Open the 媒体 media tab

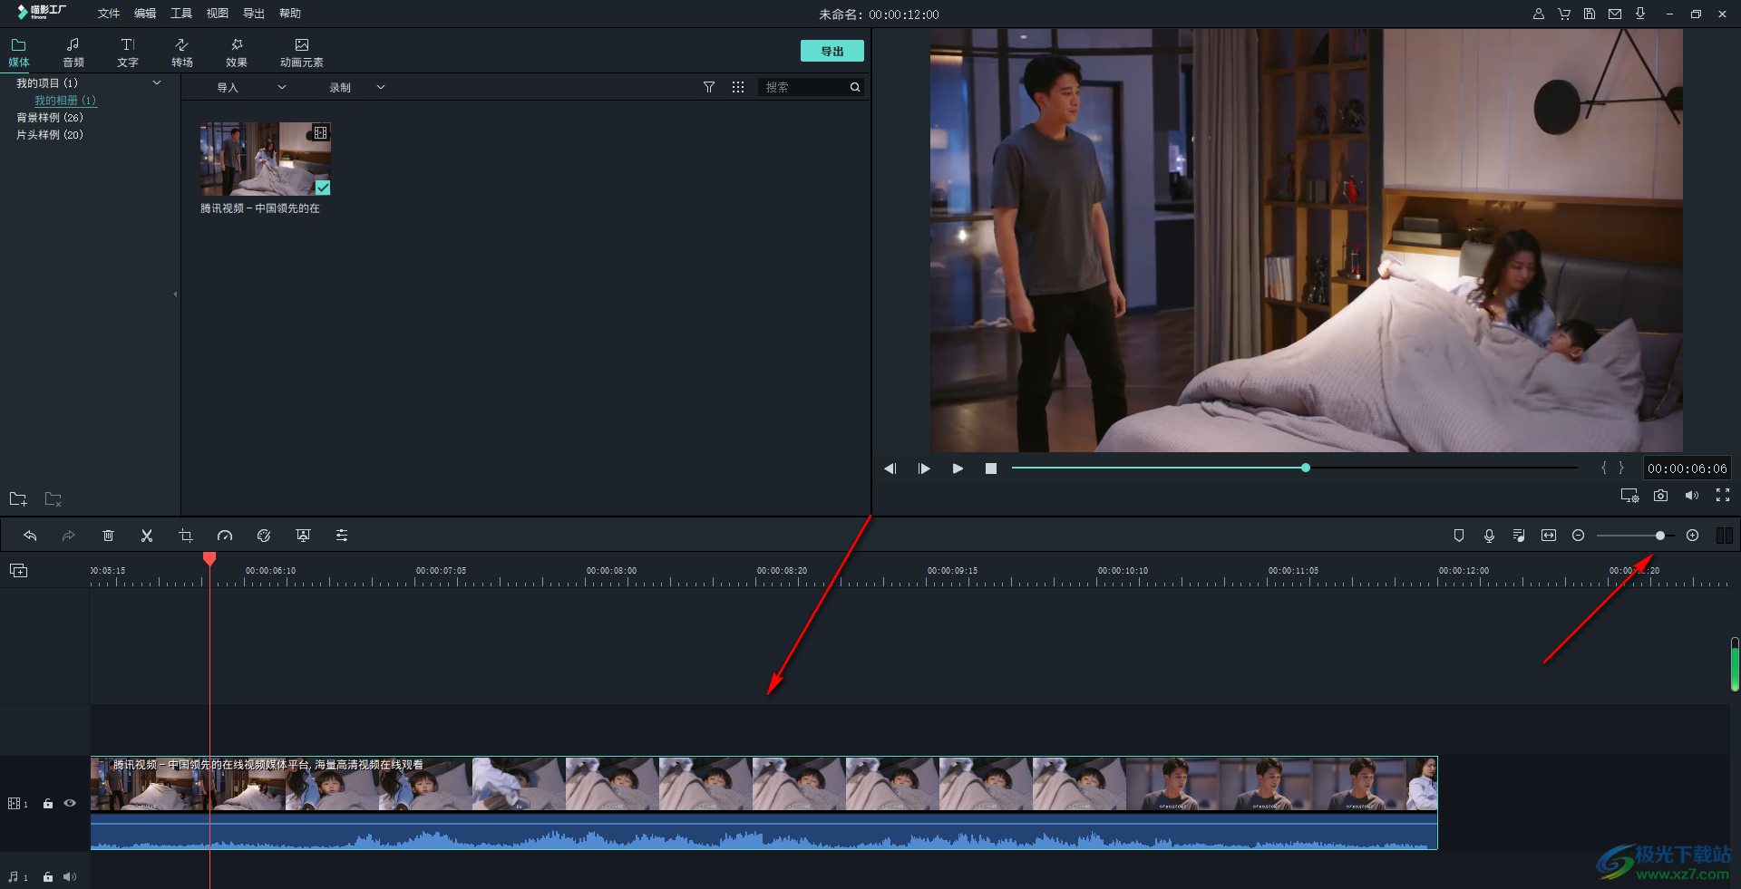click(x=19, y=53)
